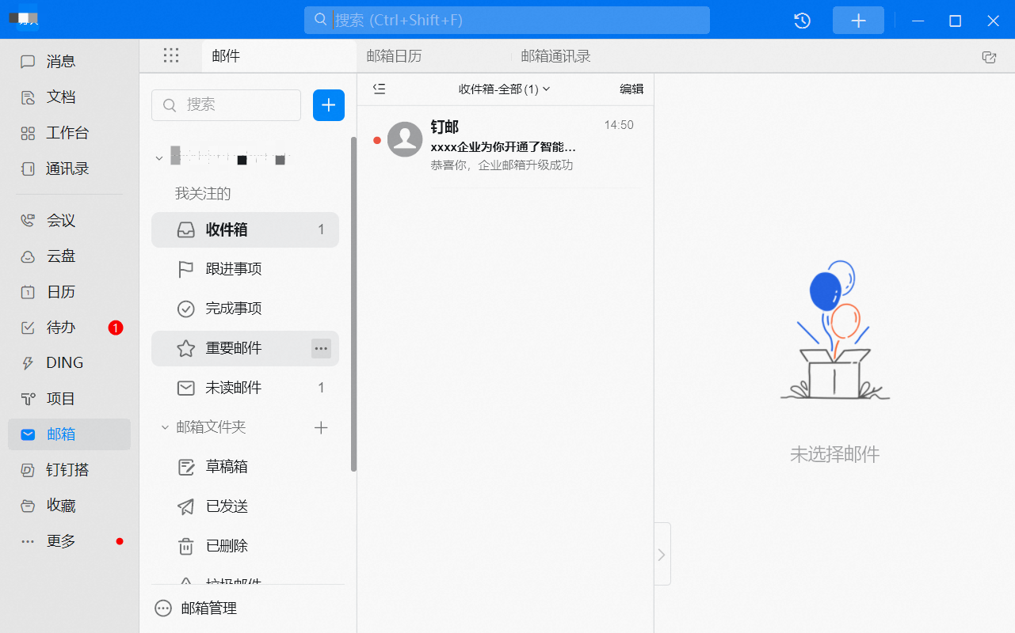Collapse the mail account chevron
Image resolution: width=1015 pixels, height=633 pixels.
[159, 158]
